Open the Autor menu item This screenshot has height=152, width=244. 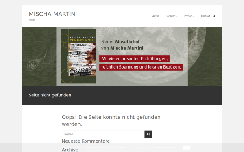click(x=156, y=16)
